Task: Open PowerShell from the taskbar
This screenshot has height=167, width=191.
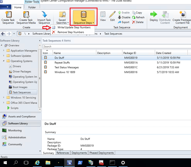Action: 80,163
